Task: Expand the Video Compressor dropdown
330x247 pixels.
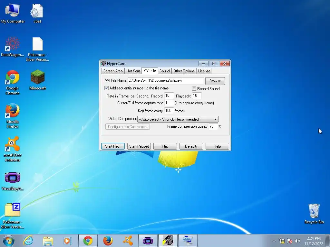Action: pos(216,119)
